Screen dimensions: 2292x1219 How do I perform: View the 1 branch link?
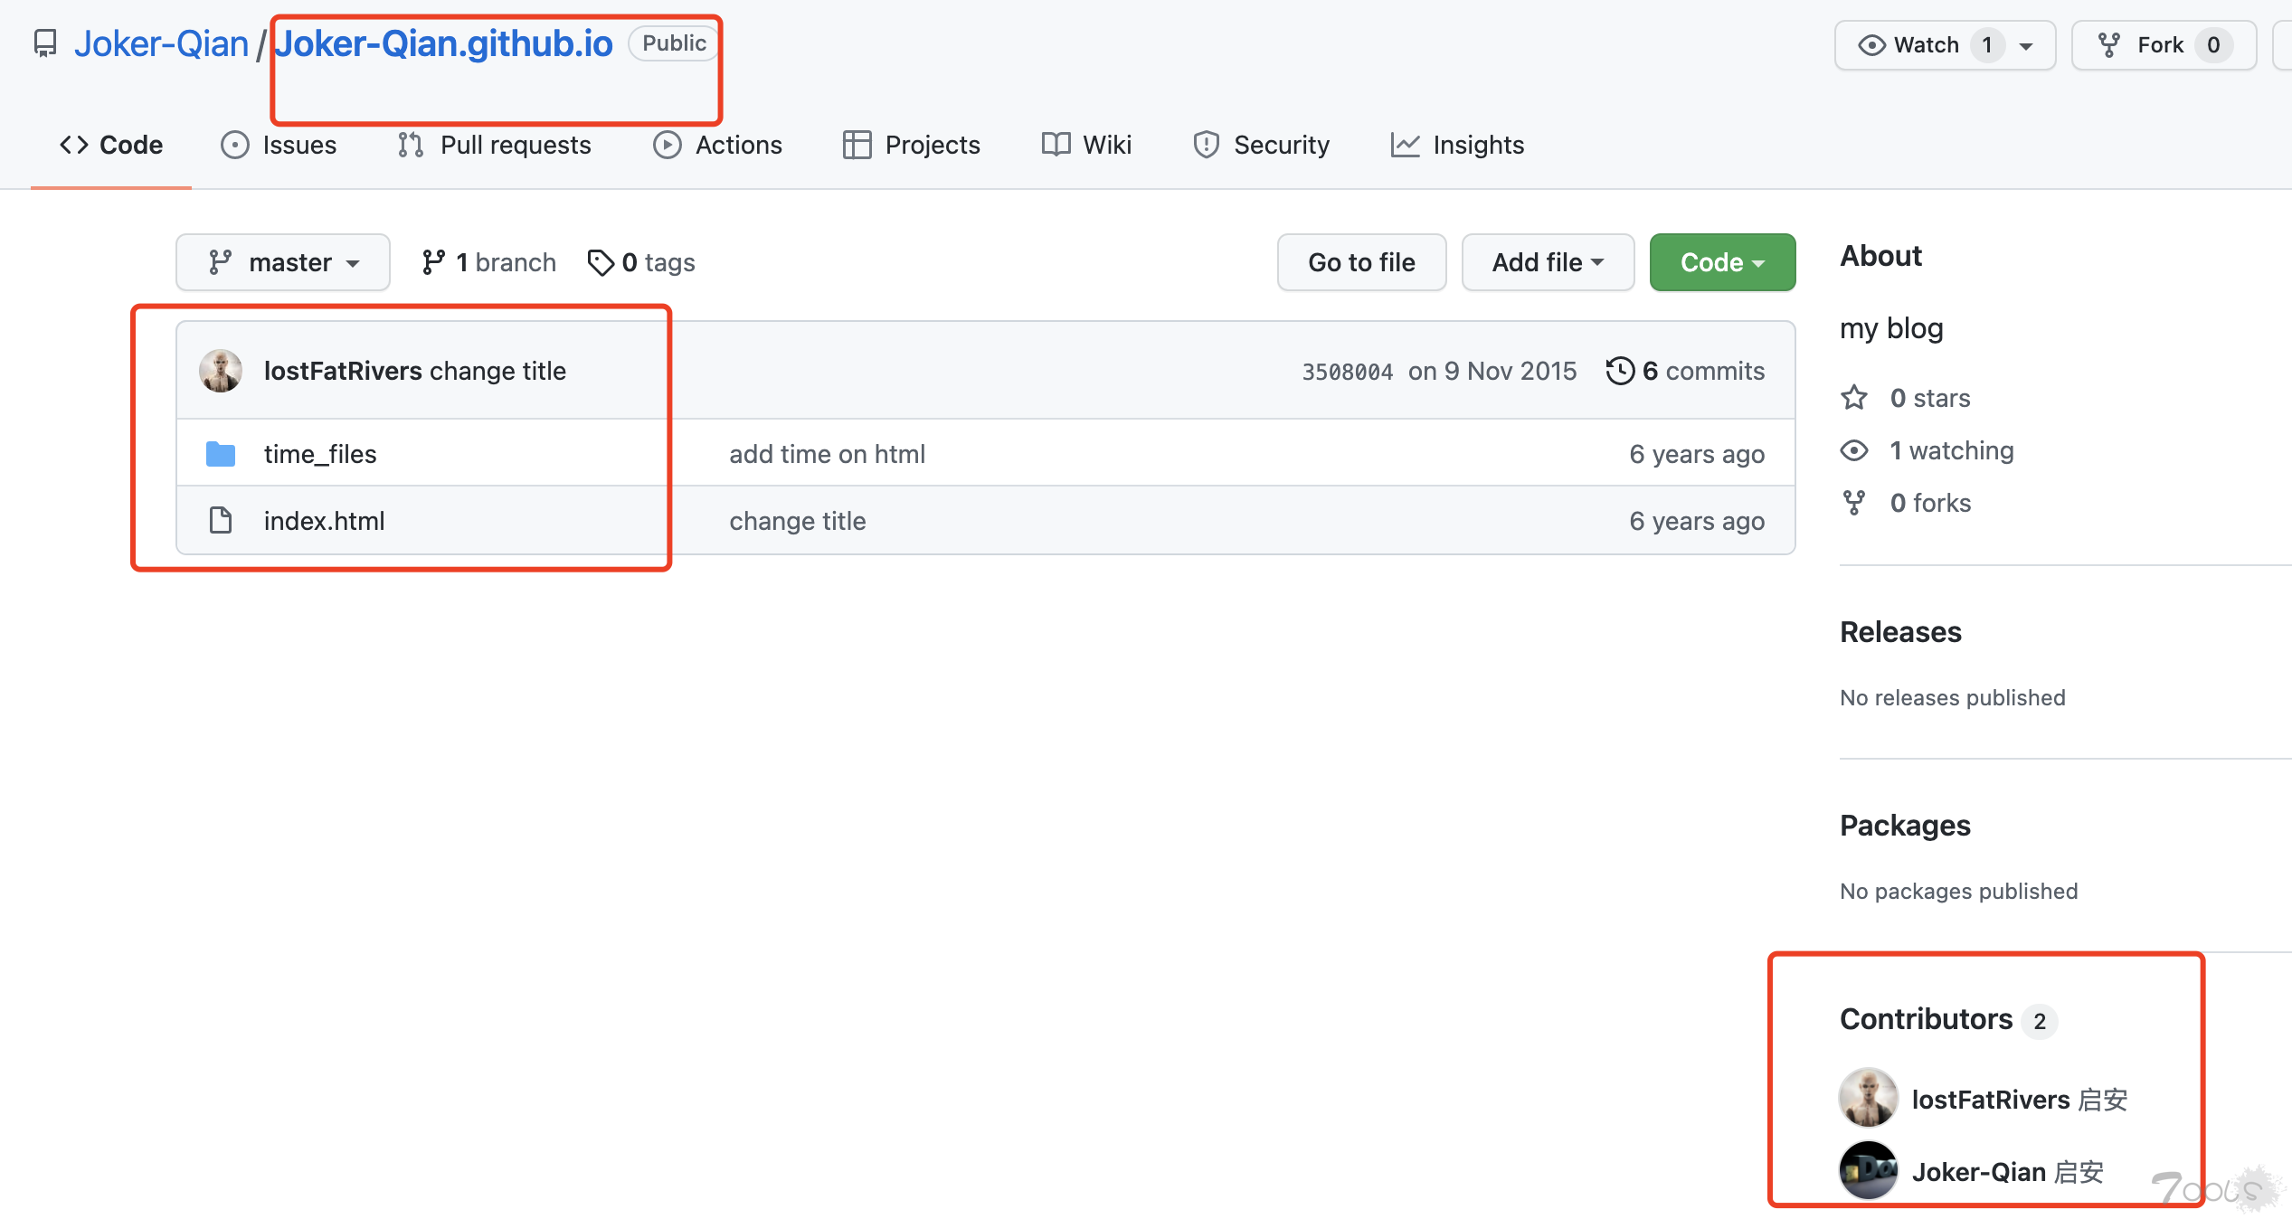click(x=488, y=262)
